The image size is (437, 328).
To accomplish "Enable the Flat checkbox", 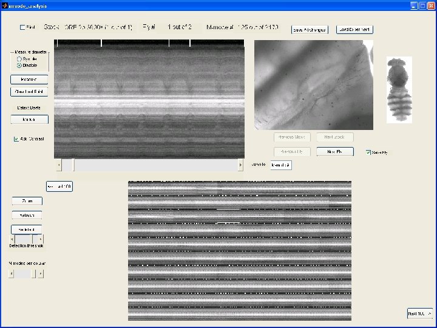I will click(x=23, y=27).
